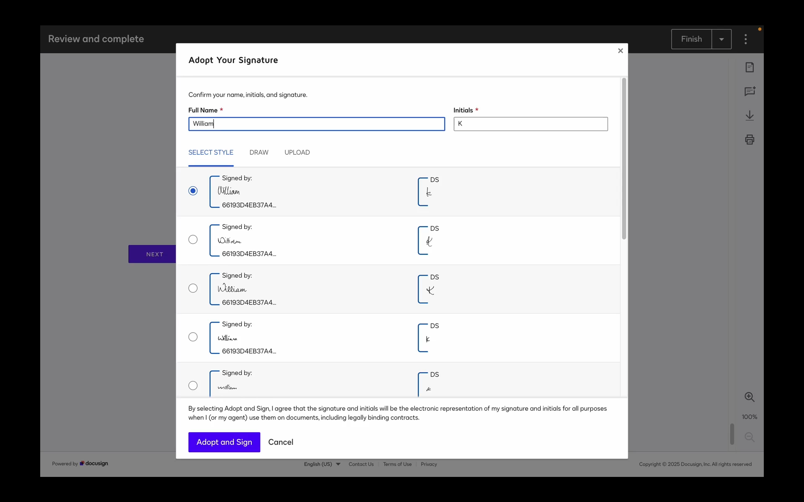
Task: Choose the third signature style option
Action: [193, 288]
